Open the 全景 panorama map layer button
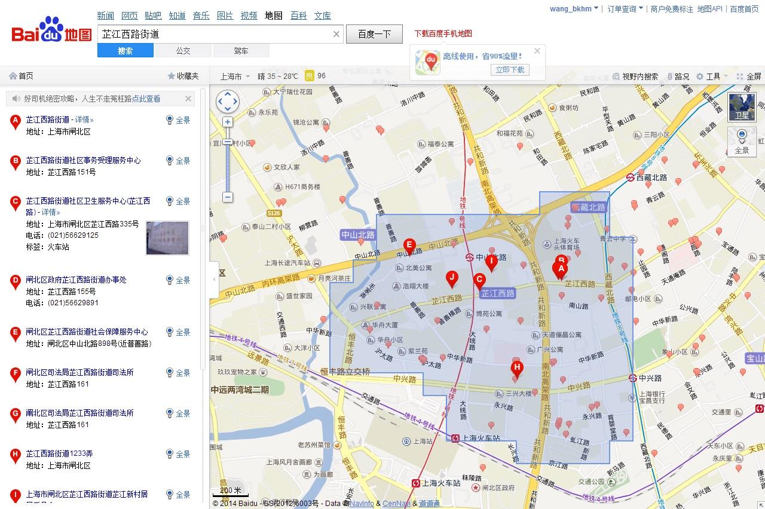The height and width of the screenshot is (509, 765). tap(742, 141)
